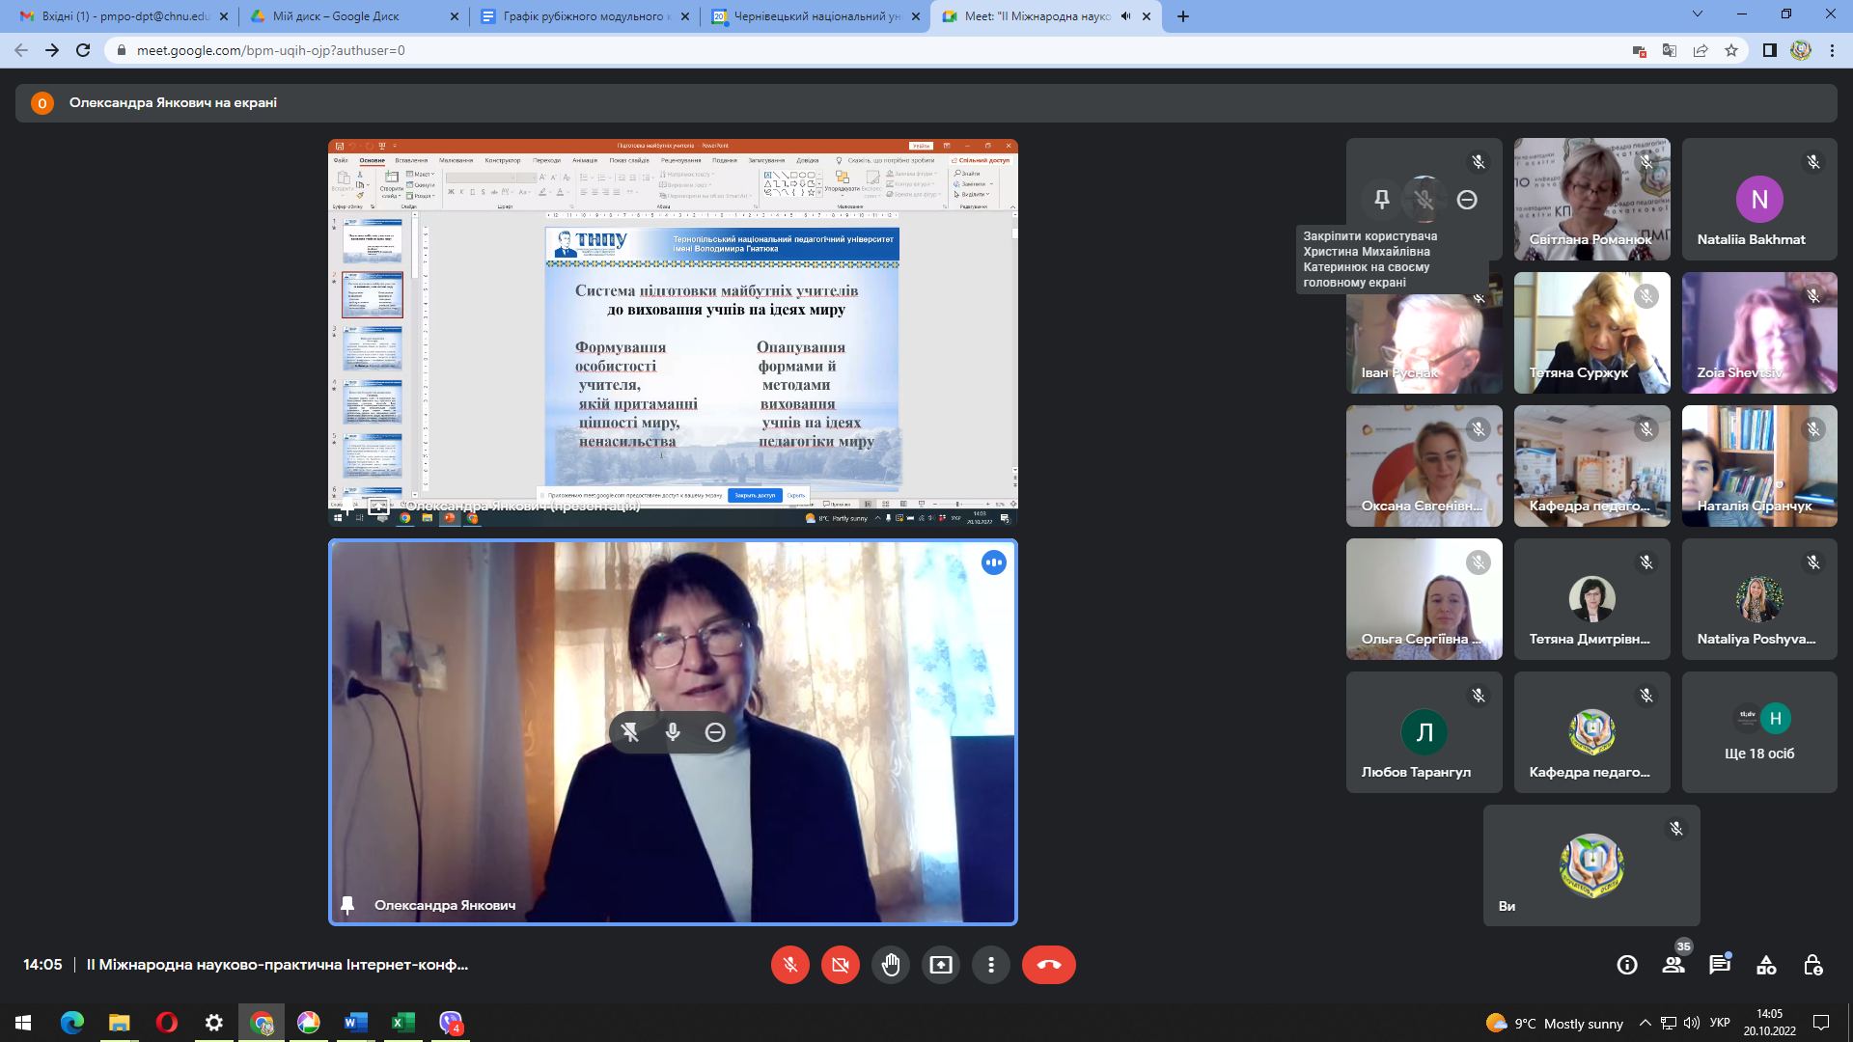Mute Олександра Яновович microphone on tile
This screenshot has width=1853, height=1042.
[673, 732]
